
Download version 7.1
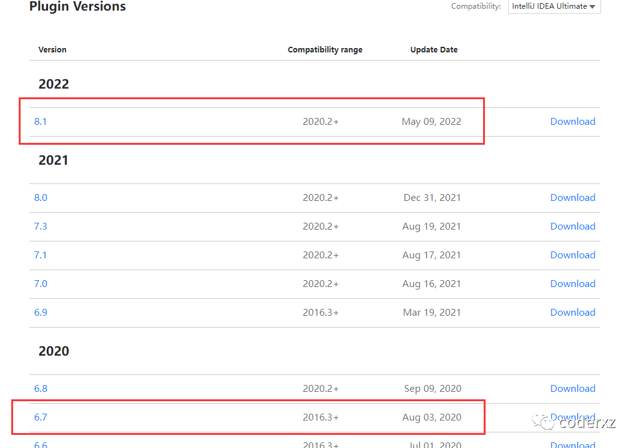pyautogui.click(x=573, y=255)
